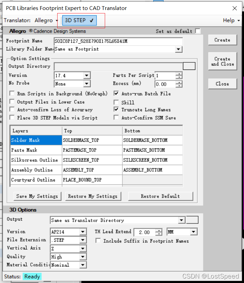The height and width of the screenshot is (283, 244).
Task: Enable Auto-Confirm SSM Save
Action: click(x=116, y=118)
